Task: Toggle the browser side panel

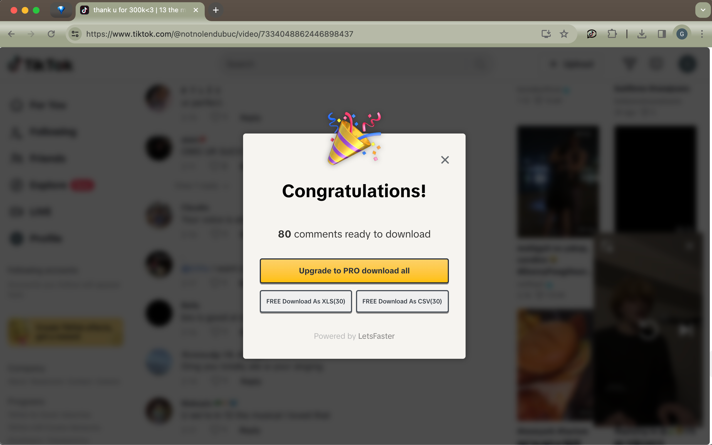Action: coord(662,34)
